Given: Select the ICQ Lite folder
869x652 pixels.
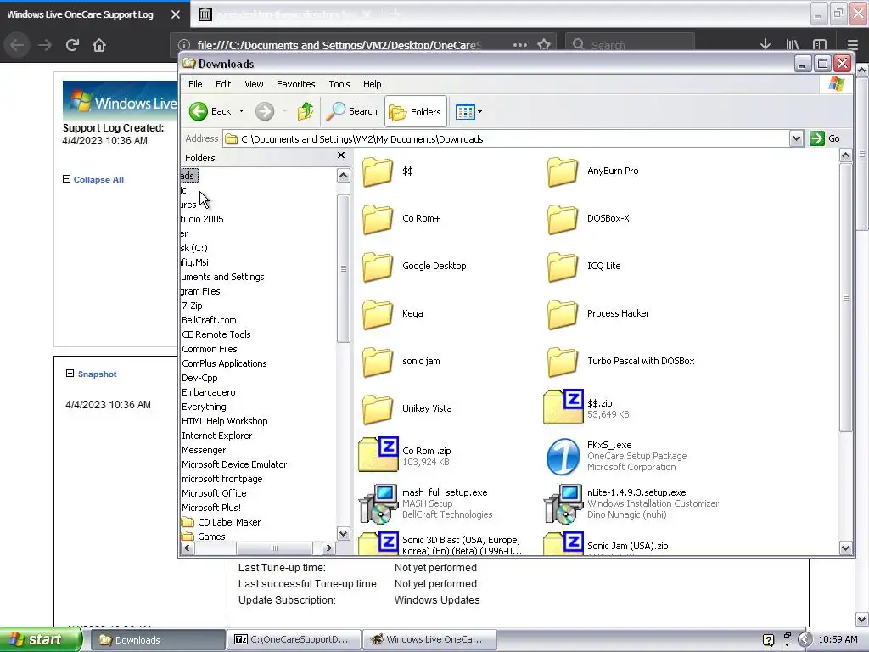Looking at the screenshot, I should click(584, 266).
